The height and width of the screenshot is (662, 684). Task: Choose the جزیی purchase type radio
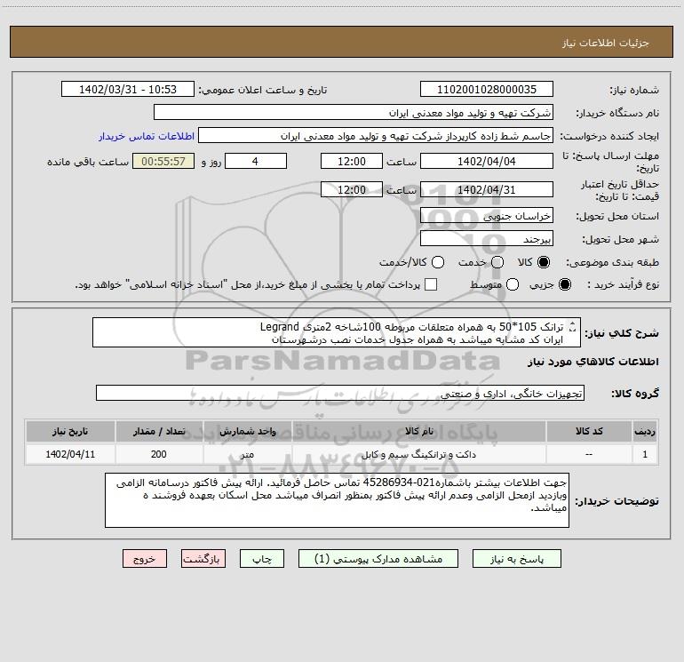(564, 284)
